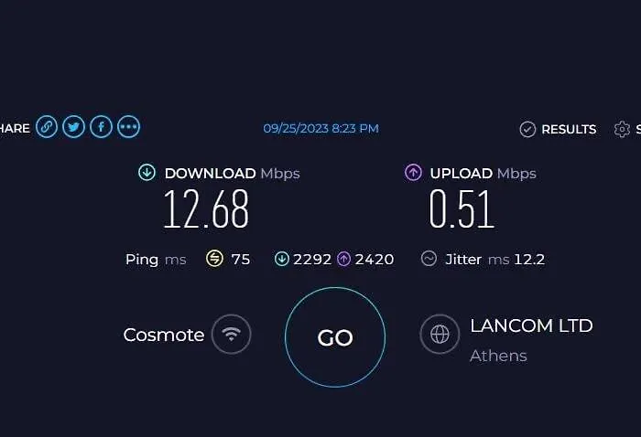Start the test with GO button
This screenshot has height=437, width=641.
pos(335,337)
